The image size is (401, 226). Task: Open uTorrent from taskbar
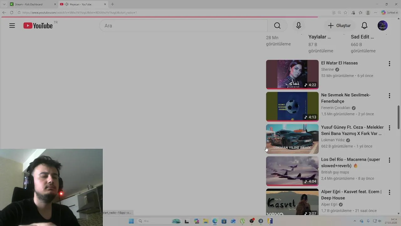click(242, 221)
